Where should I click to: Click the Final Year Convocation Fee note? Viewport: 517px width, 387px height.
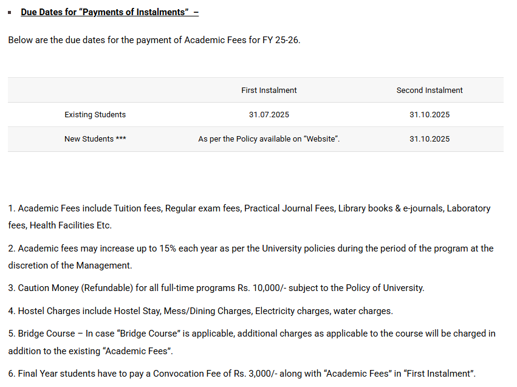point(242,374)
